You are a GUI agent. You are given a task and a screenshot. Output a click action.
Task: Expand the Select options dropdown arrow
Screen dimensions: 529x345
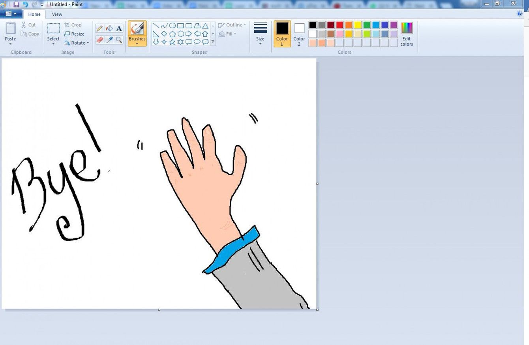(x=53, y=44)
